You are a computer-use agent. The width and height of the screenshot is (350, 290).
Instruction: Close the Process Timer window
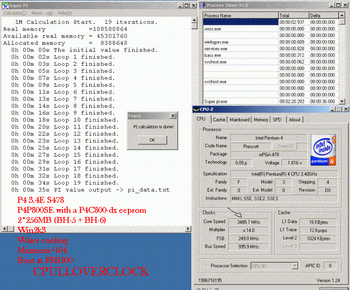point(345,5)
